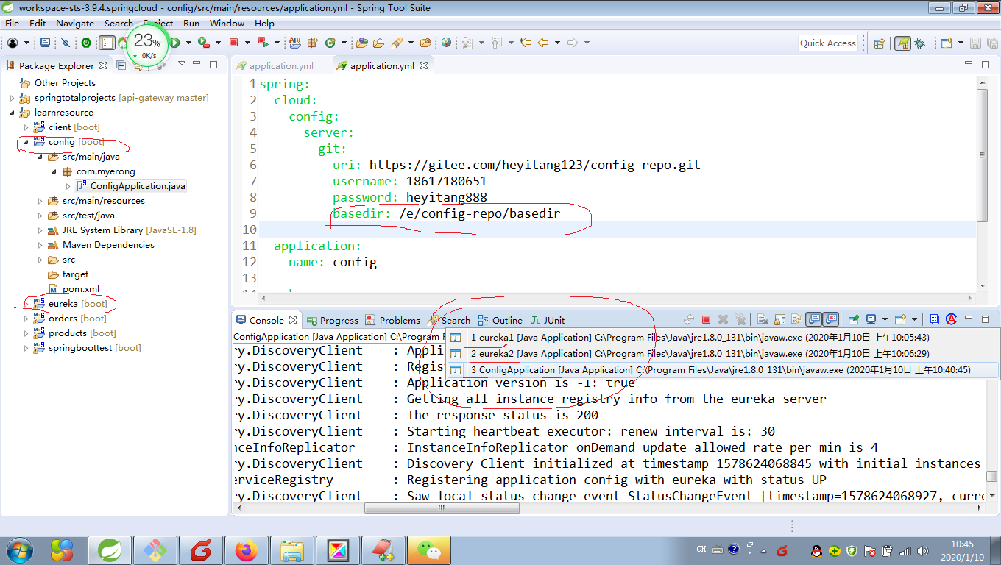Expand the orders project node
Image resolution: width=1001 pixels, height=565 pixels.
pos(26,319)
